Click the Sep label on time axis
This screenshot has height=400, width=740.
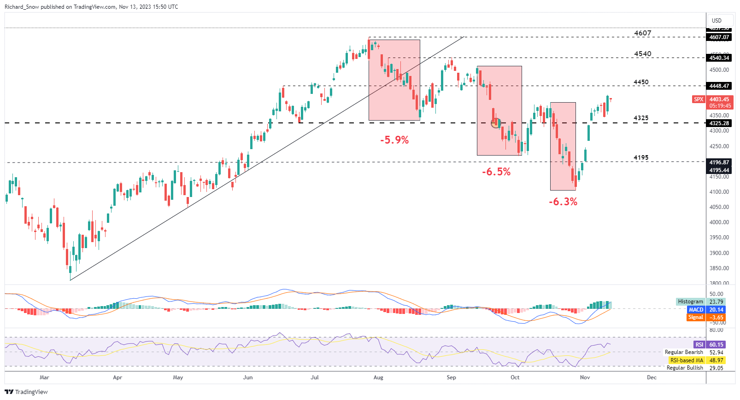[452, 377]
